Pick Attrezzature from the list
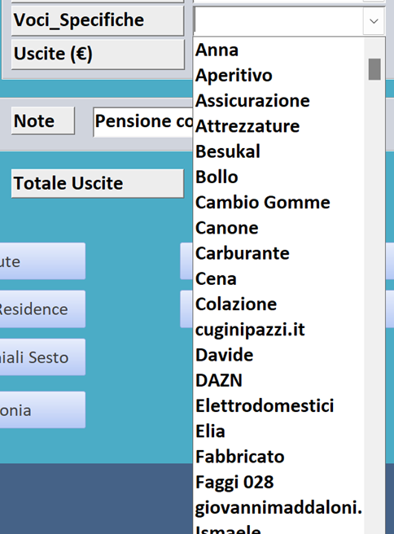Screen dimensions: 394x534 [278, 126]
